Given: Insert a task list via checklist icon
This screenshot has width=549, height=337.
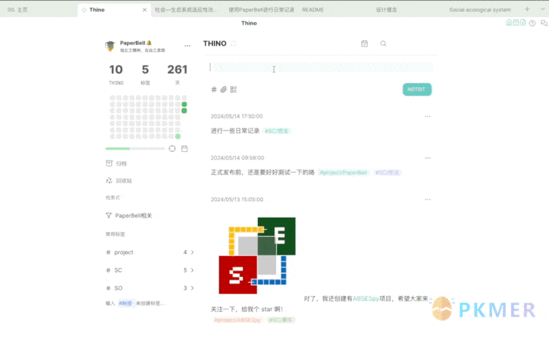Looking at the screenshot, I should click(x=233, y=90).
